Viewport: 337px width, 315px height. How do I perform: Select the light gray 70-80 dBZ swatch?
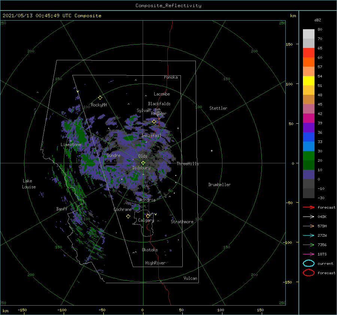coord(309,34)
